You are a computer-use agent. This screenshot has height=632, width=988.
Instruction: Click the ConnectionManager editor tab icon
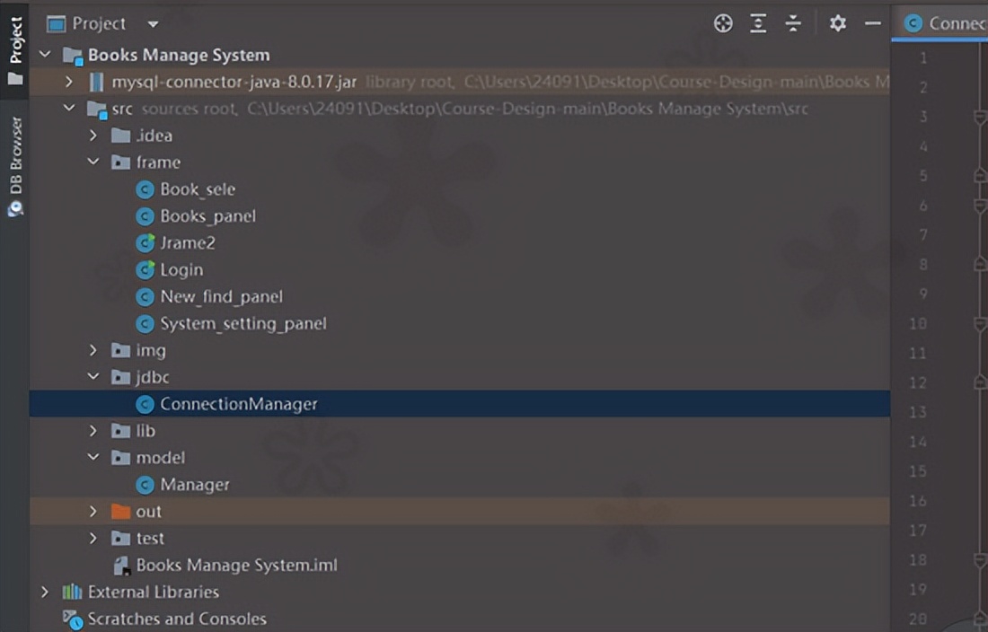[x=913, y=22]
